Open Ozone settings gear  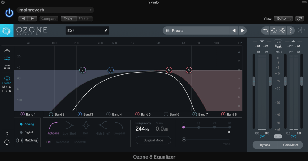point(282,30)
